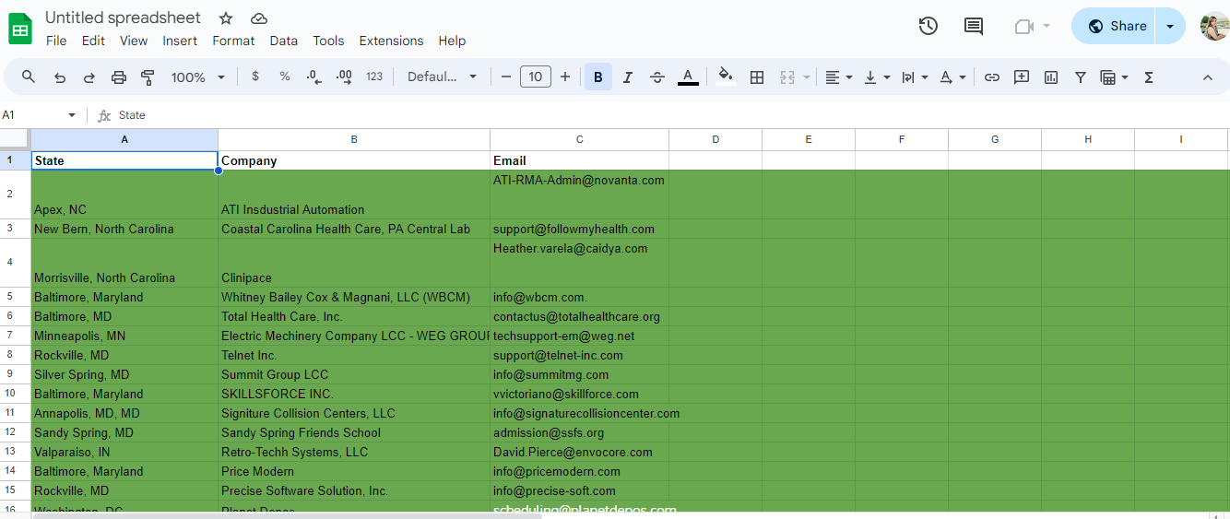Open the zoom 100% dropdown
The image size is (1230, 519).
pos(197,77)
